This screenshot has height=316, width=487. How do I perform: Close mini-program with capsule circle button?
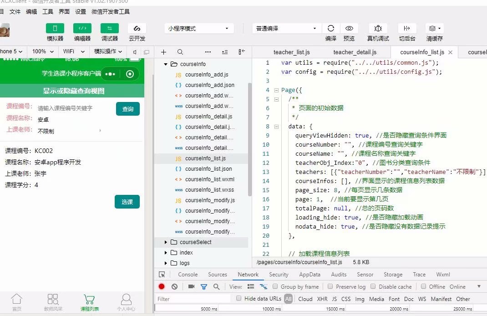pyautogui.click(x=130, y=74)
